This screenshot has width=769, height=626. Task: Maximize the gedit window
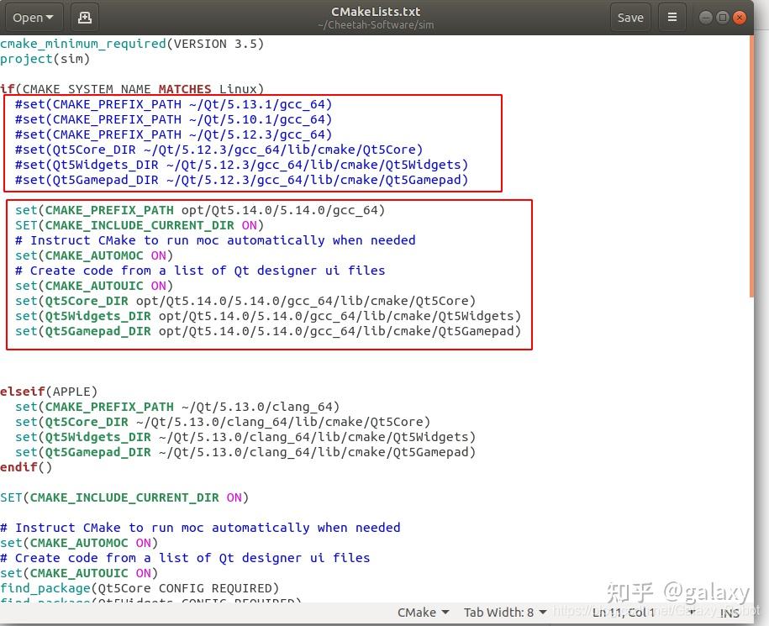coord(723,18)
